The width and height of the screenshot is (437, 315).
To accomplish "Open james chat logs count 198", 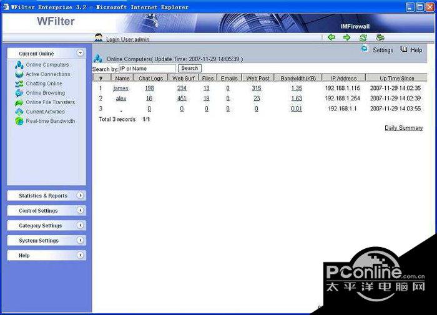I will 149,89.
